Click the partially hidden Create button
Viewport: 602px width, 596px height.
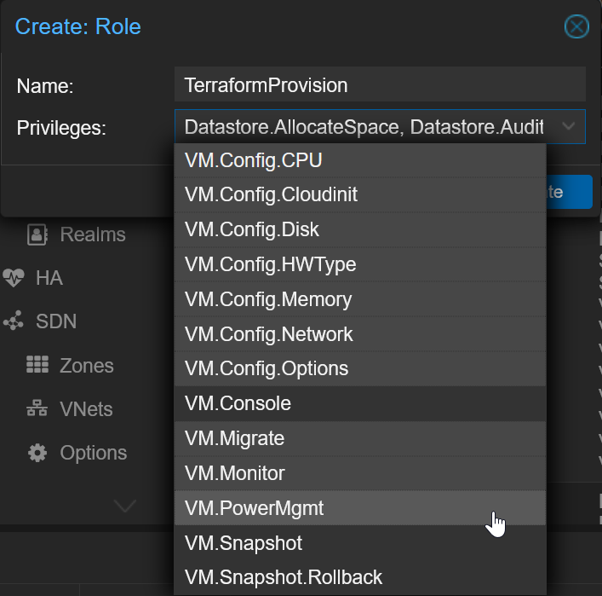coord(569,192)
